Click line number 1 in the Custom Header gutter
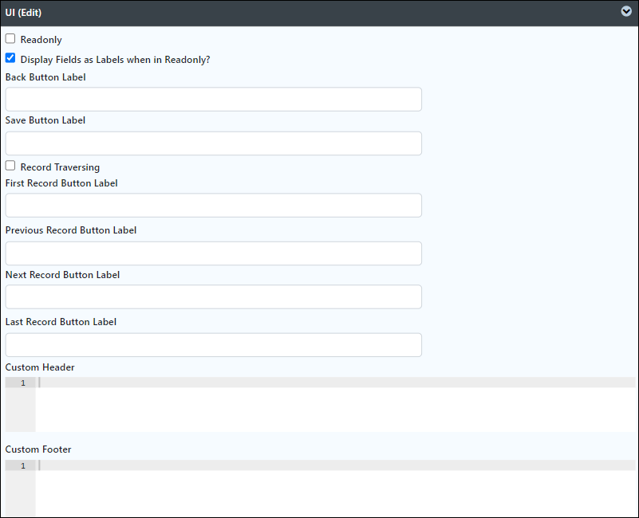This screenshot has width=639, height=518. (x=23, y=383)
